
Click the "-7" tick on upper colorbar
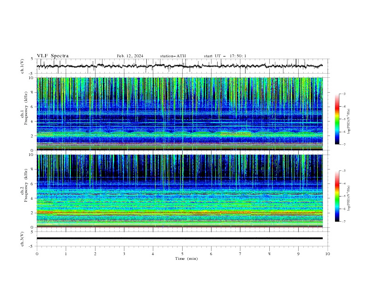pos(343,144)
